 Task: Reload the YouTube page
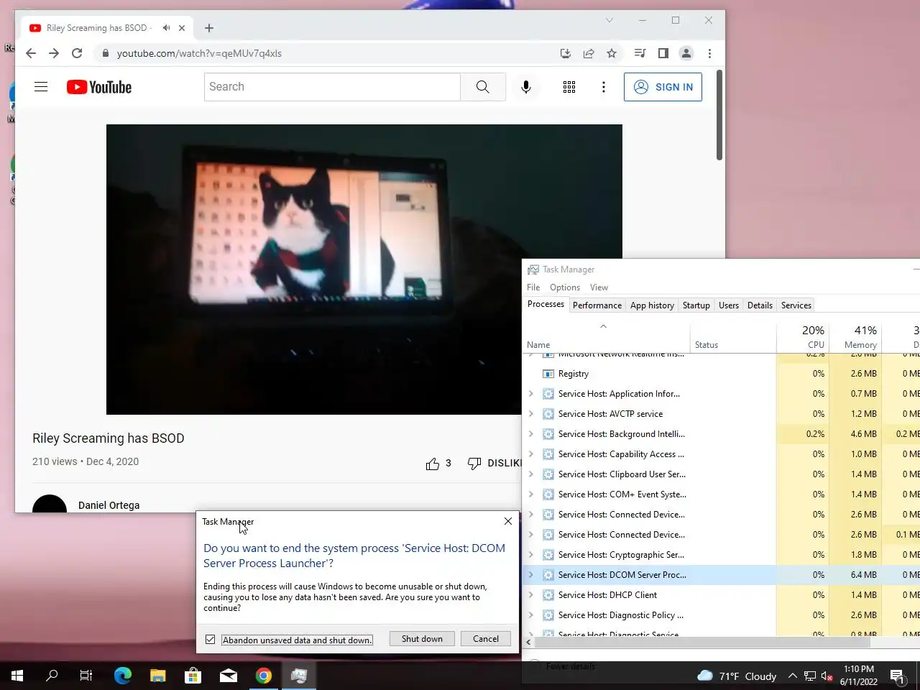point(77,53)
